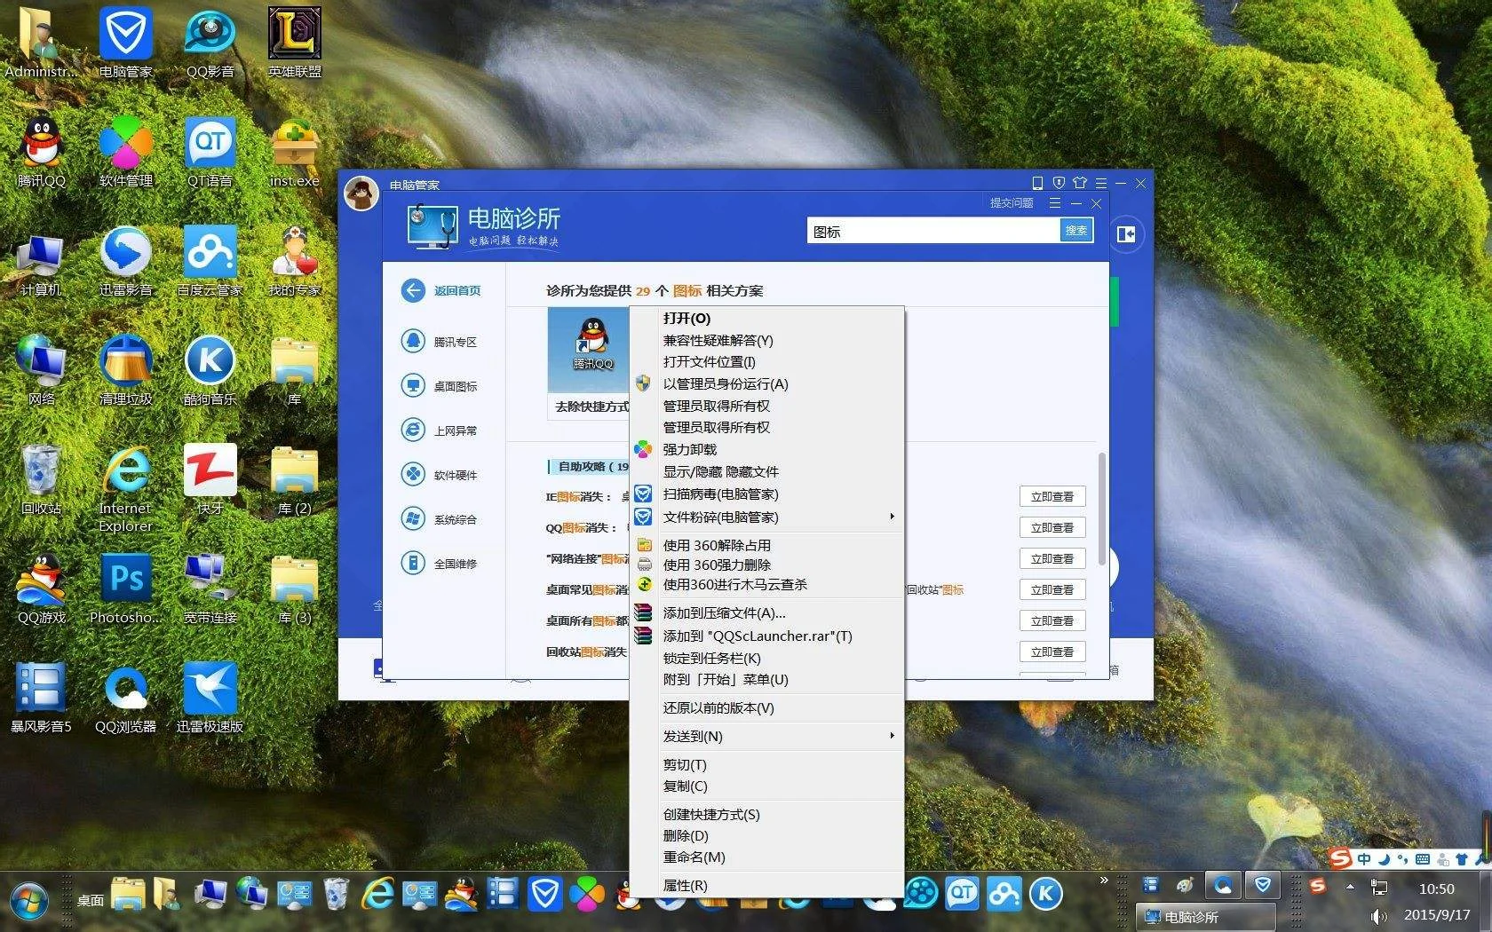1492x932 pixels.
Task: Choose 扫描病毒(电脑管家) in the context menu
Action: click(x=766, y=494)
